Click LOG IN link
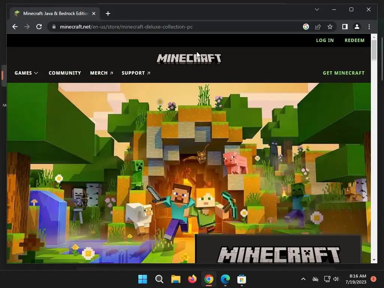This screenshot has height=288, width=384. tap(325, 40)
